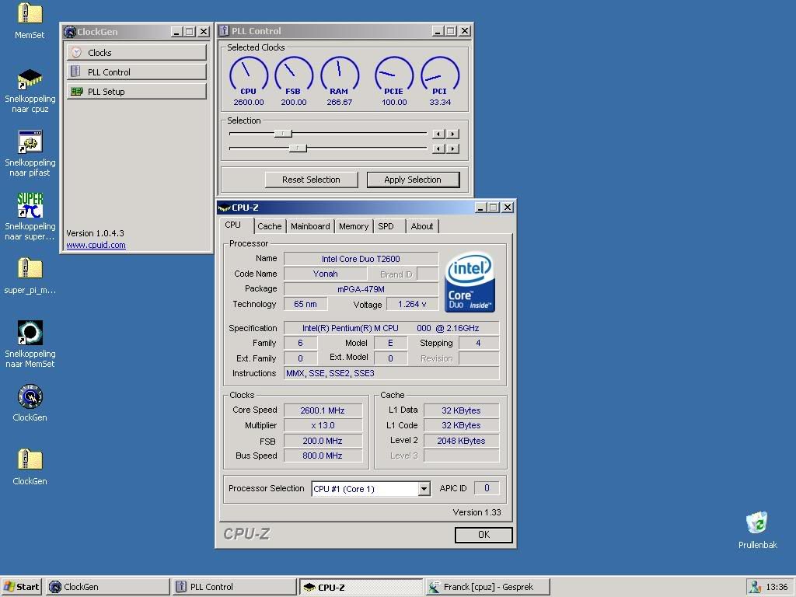Switch to the Mainboard tab
Image resolution: width=796 pixels, height=597 pixels.
tap(310, 226)
